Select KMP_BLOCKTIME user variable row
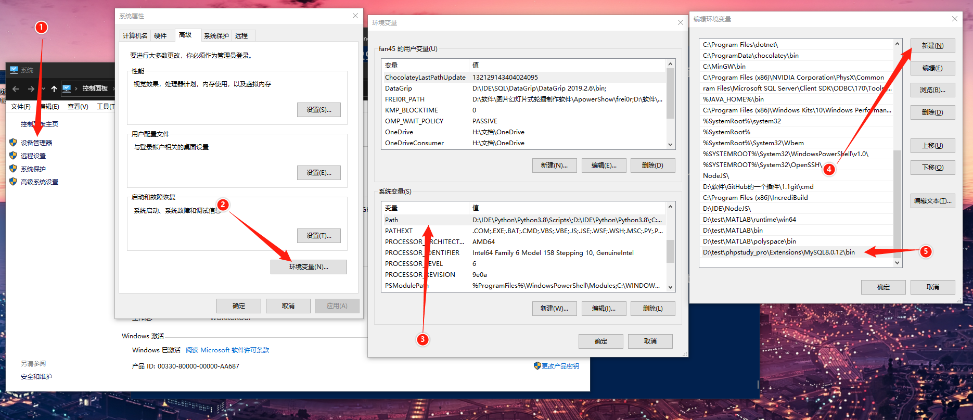The height and width of the screenshot is (420, 973). point(523,110)
